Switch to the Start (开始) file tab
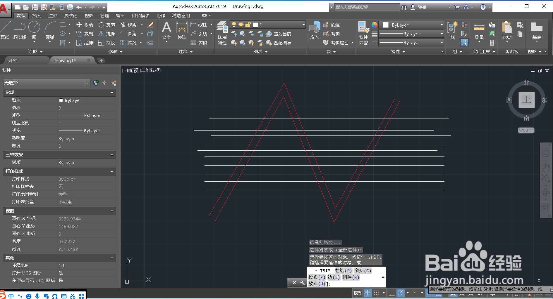This screenshot has width=553, height=299. click(x=13, y=60)
